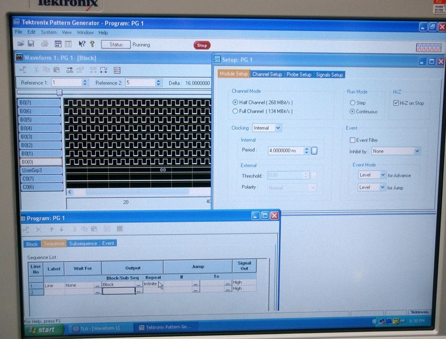Open the Inhibit by dropdown
The image size is (446, 339).
click(417, 151)
